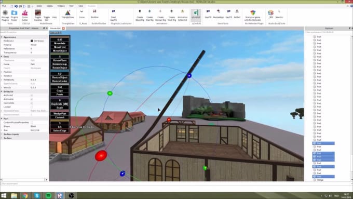
Task: Open the Manage Plugins tool
Action: click(x=5, y=15)
